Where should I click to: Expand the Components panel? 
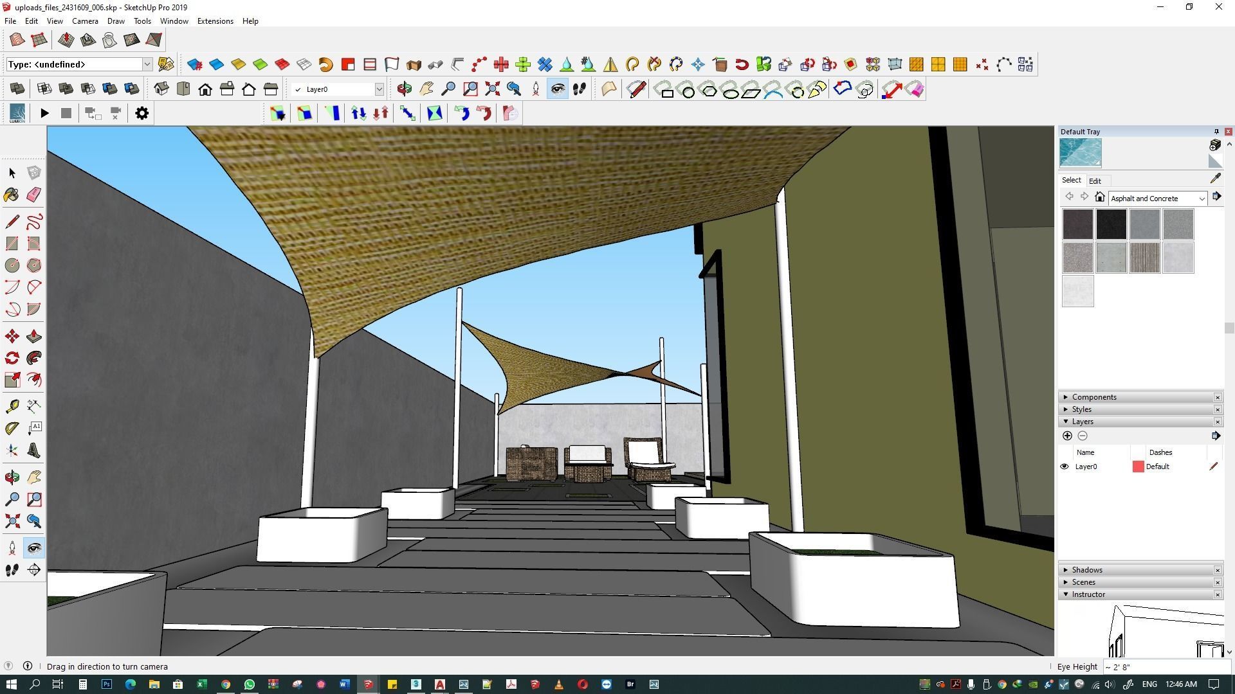[1093, 397]
